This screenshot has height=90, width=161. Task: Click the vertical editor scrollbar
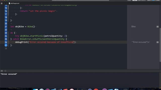point(160,45)
